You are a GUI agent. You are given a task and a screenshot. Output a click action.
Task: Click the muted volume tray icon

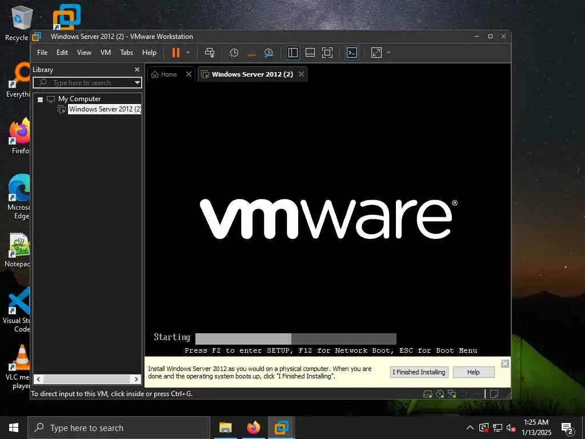(511, 428)
